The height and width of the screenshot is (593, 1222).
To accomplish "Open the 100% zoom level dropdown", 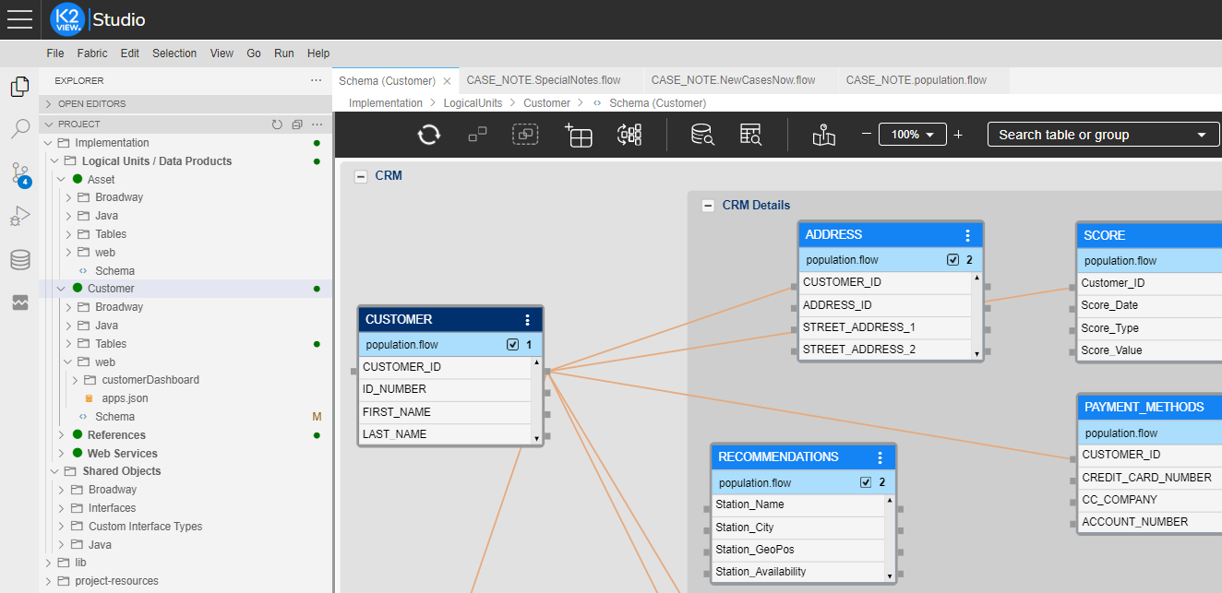I will (x=912, y=135).
